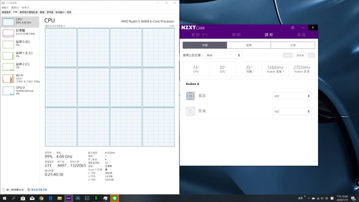The image size is (359, 202).
Task: Select CPU in Task Manager sidebar
Action: [20, 22]
